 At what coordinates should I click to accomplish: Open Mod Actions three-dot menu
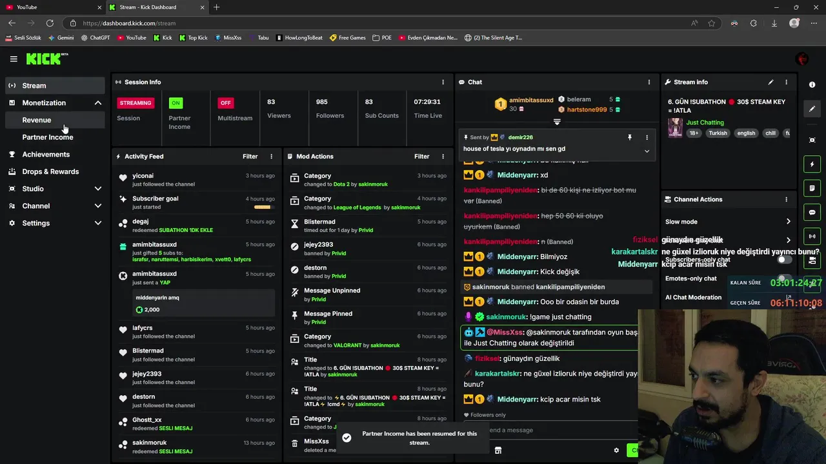point(443,157)
